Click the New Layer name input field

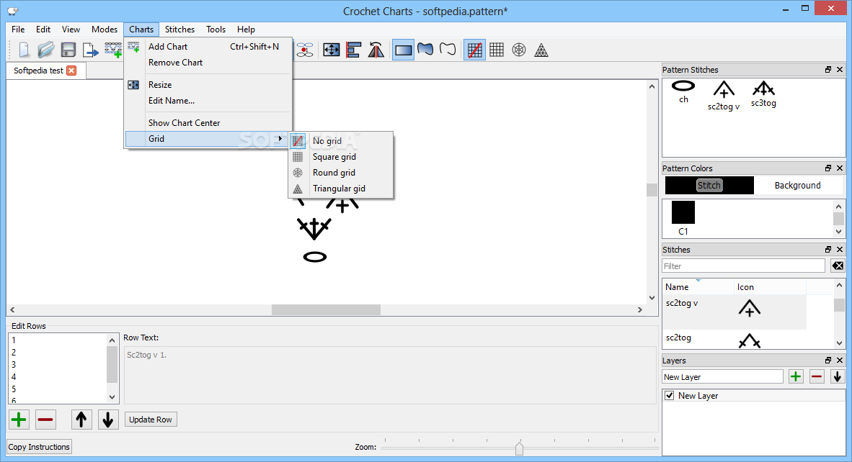(x=722, y=377)
